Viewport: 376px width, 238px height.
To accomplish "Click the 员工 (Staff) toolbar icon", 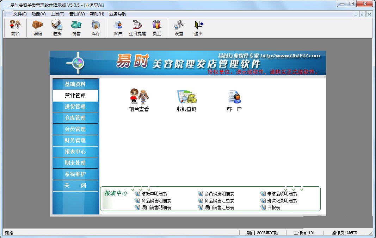I will click(156, 27).
